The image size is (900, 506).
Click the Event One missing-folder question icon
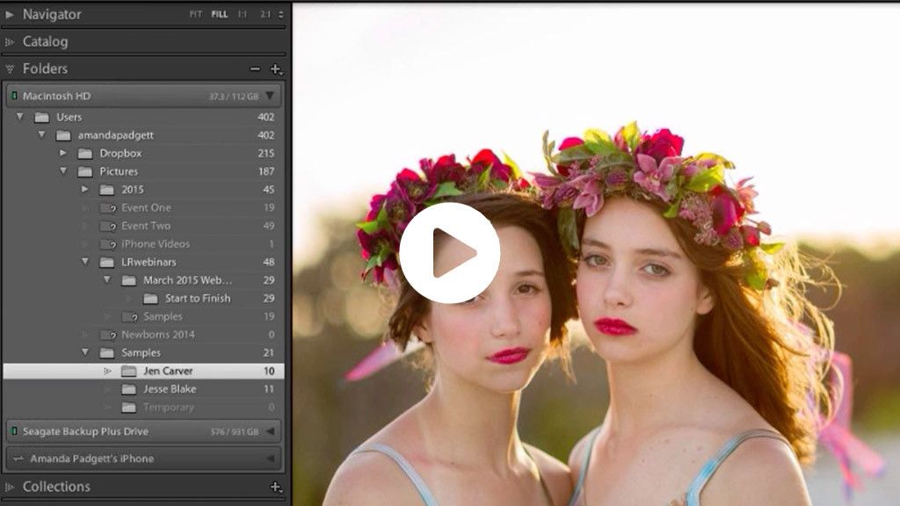[x=108, y=208]
